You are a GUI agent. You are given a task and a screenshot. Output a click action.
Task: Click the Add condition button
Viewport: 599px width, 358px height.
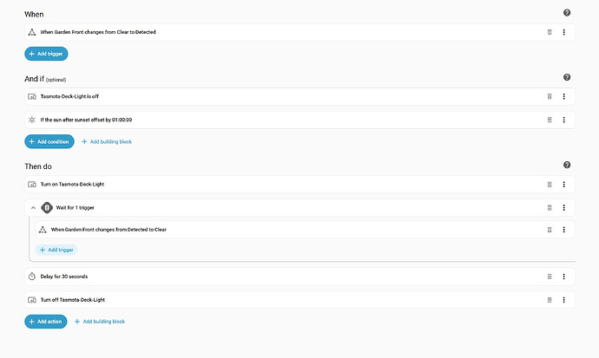[x=49, y=141]
